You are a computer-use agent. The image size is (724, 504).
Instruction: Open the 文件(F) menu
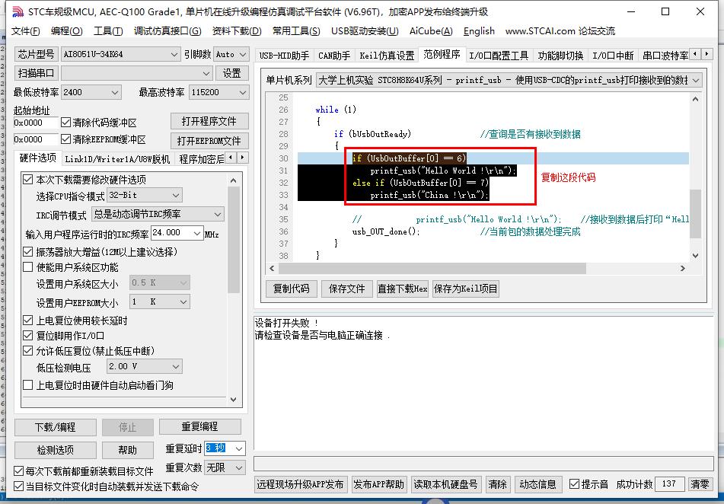tap(24, 31)
